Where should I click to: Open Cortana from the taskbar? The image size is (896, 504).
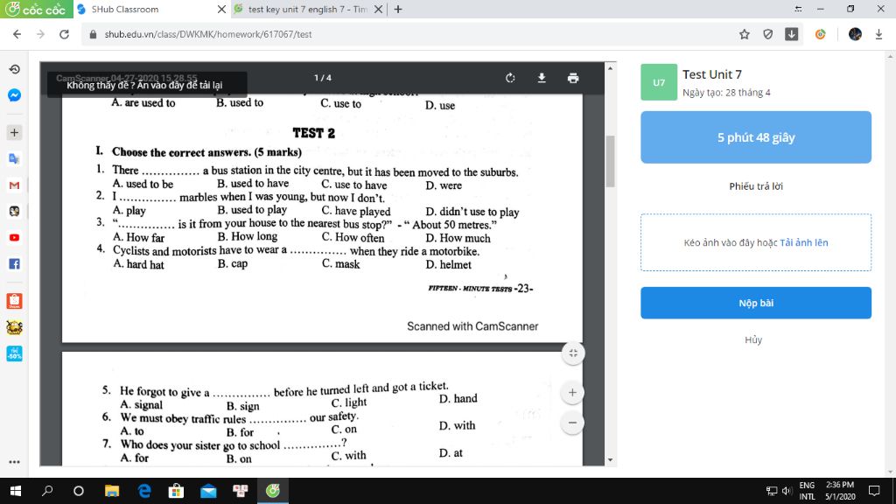pos(79,491)
